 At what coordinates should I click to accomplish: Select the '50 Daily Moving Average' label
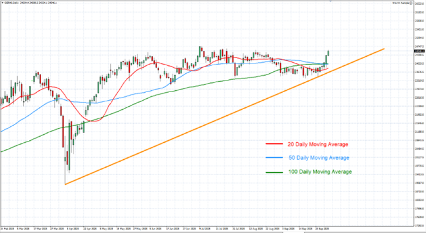(319, 157)
